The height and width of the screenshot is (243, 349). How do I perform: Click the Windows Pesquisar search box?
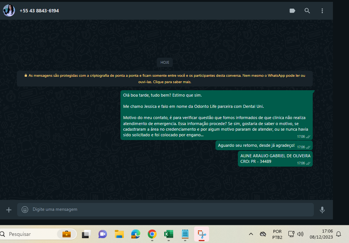(x=37, y=234)
